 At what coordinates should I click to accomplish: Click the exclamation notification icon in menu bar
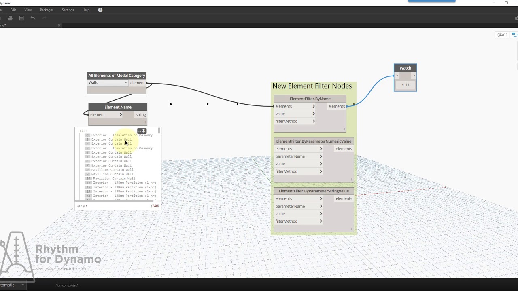pos(100,10)
